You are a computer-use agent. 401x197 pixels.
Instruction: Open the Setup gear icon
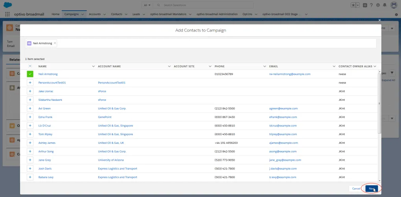click(x=378, y=5)
